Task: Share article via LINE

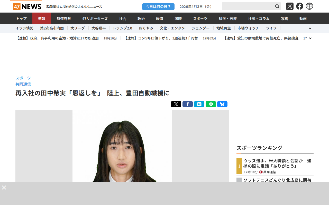Action: [x=211, y=104]
